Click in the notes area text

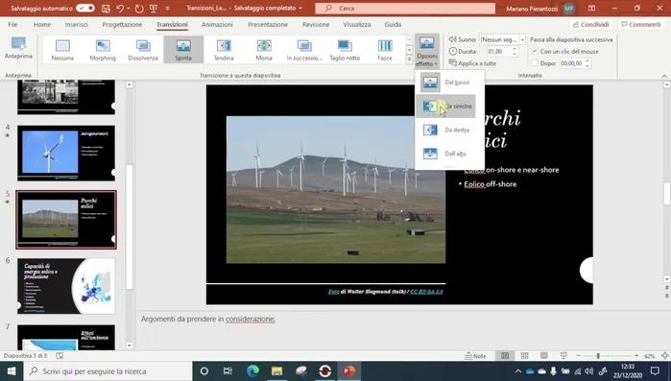point(208,319)
